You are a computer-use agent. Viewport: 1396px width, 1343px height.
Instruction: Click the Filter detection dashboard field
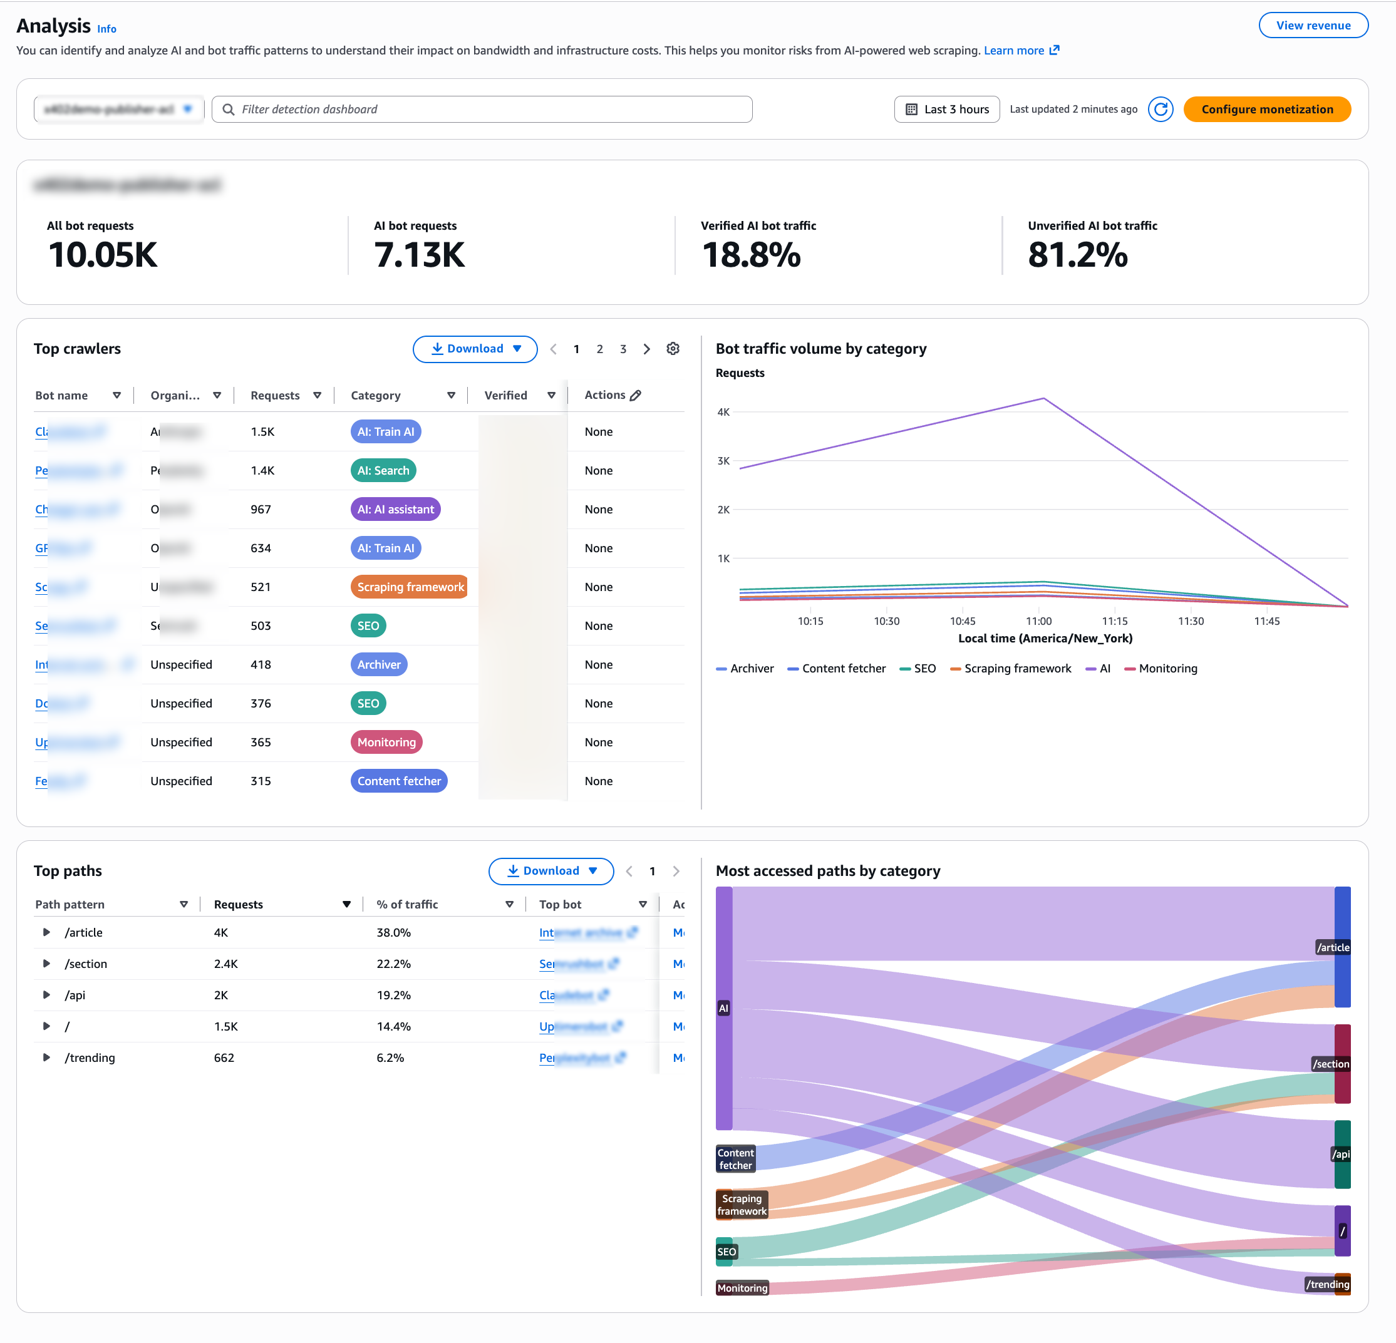482,110
